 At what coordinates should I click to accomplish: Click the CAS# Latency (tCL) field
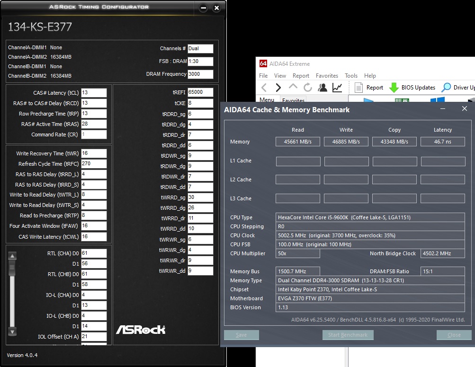pos(94,93)
